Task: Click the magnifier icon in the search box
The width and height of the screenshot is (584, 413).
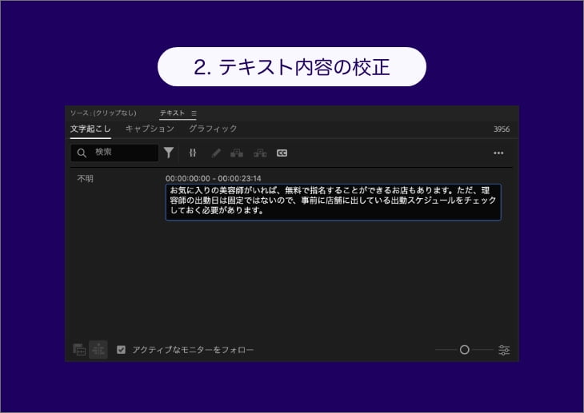Action: click(82, 153)
